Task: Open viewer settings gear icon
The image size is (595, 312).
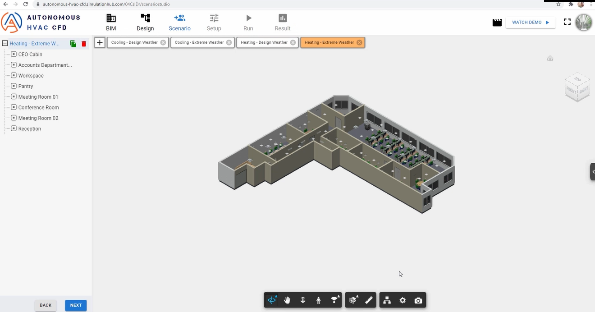Action: click(403, 300)
